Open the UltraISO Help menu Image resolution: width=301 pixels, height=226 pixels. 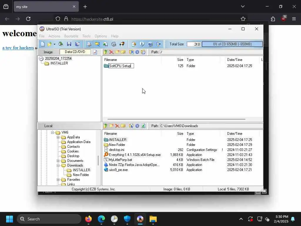pos(115,36)
